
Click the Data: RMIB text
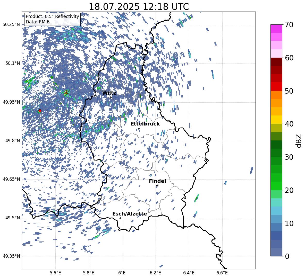[x=38, y=22]
